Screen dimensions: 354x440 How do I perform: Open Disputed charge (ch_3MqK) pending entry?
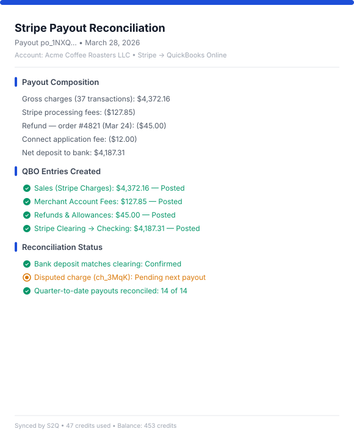click(120, 277)
